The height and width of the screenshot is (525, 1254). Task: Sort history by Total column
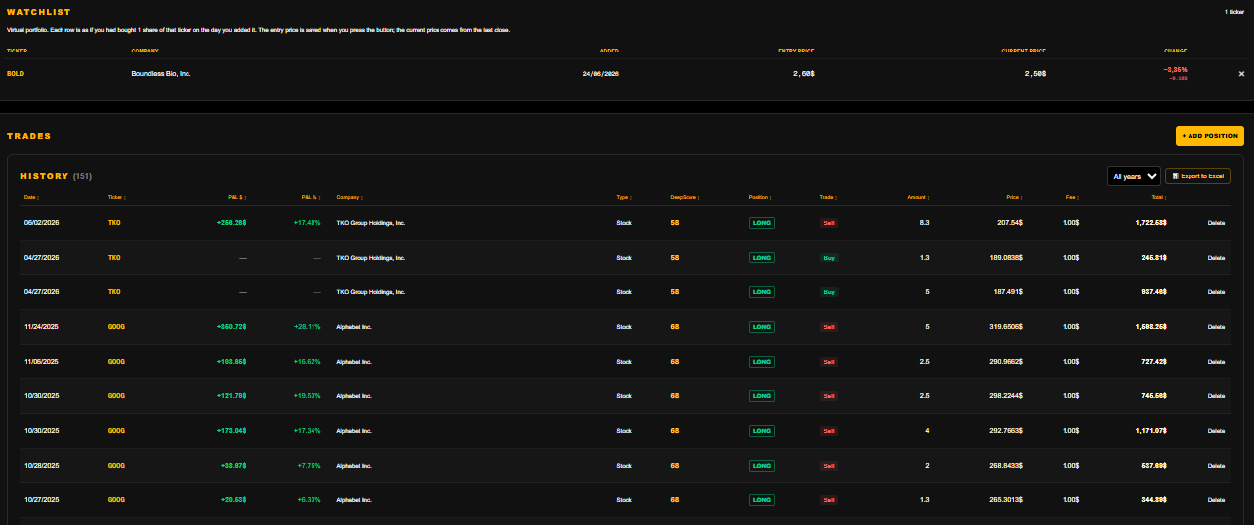click(x=1156, y=197)
